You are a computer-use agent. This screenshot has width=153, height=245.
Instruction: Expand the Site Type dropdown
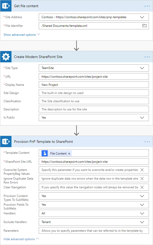pos(142,68)
